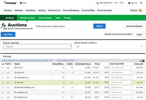
Task: Open the Websites menu
Action: tap(19, 10)
